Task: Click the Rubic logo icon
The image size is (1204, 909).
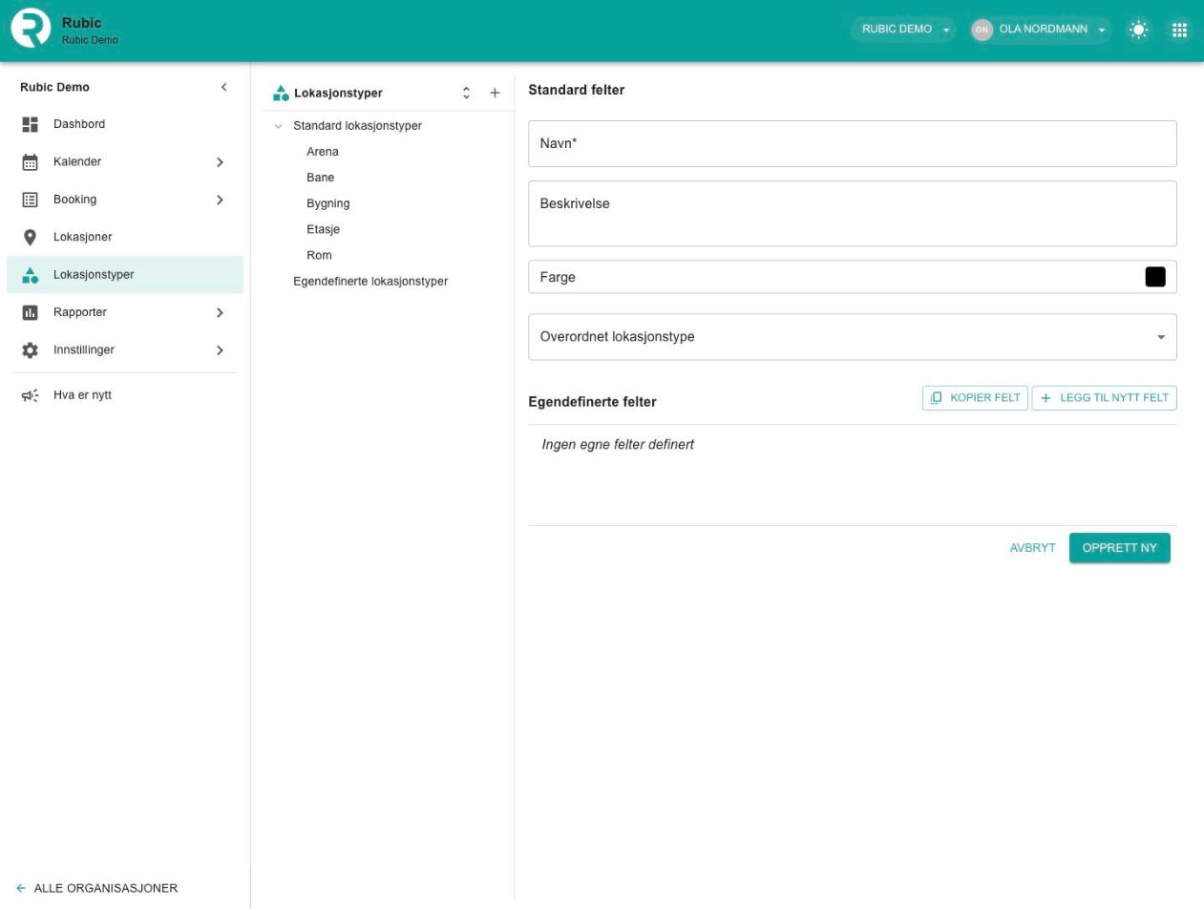Action: click(31, 29)
